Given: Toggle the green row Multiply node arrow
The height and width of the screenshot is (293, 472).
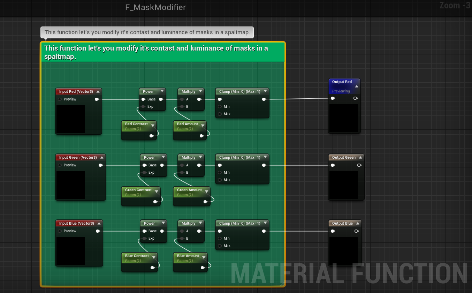Looking at the screenshot, I should tap(200, 157).
